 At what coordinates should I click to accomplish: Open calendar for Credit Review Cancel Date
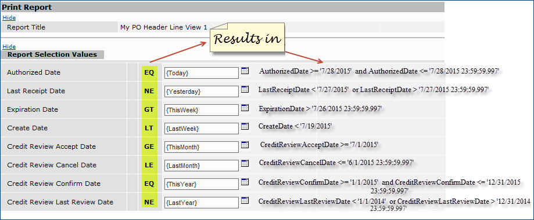click(x=245, y=163)
